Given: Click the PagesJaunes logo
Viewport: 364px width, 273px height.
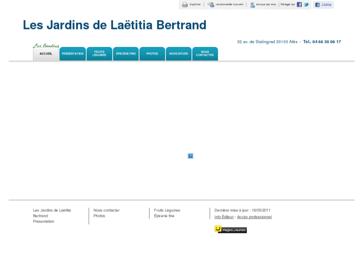Looking at the screenshot, I should [230, 229].
